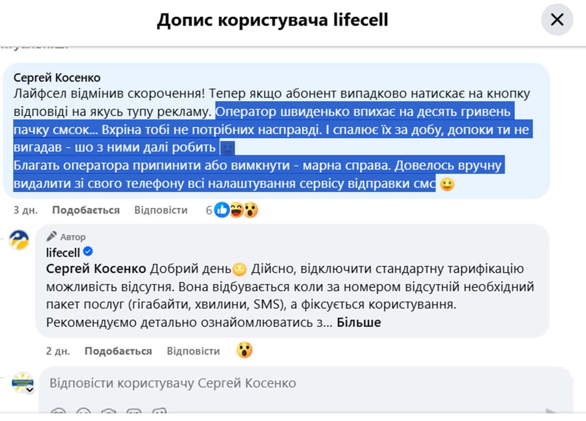
Task: Close the lifecell post dialog
Action: coord(557,20)
